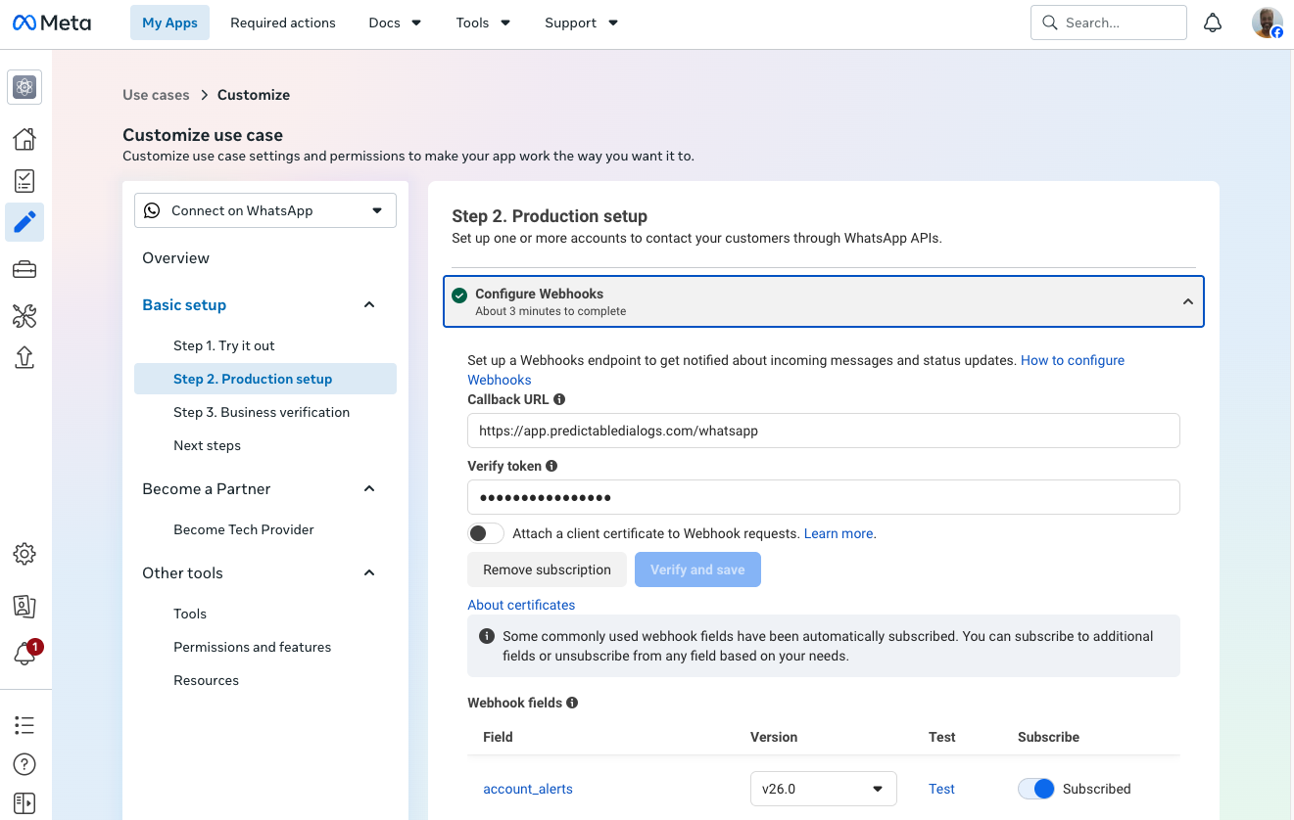
Task: Enable the attach client certificate toggle
Action: (x=486, y=533)
